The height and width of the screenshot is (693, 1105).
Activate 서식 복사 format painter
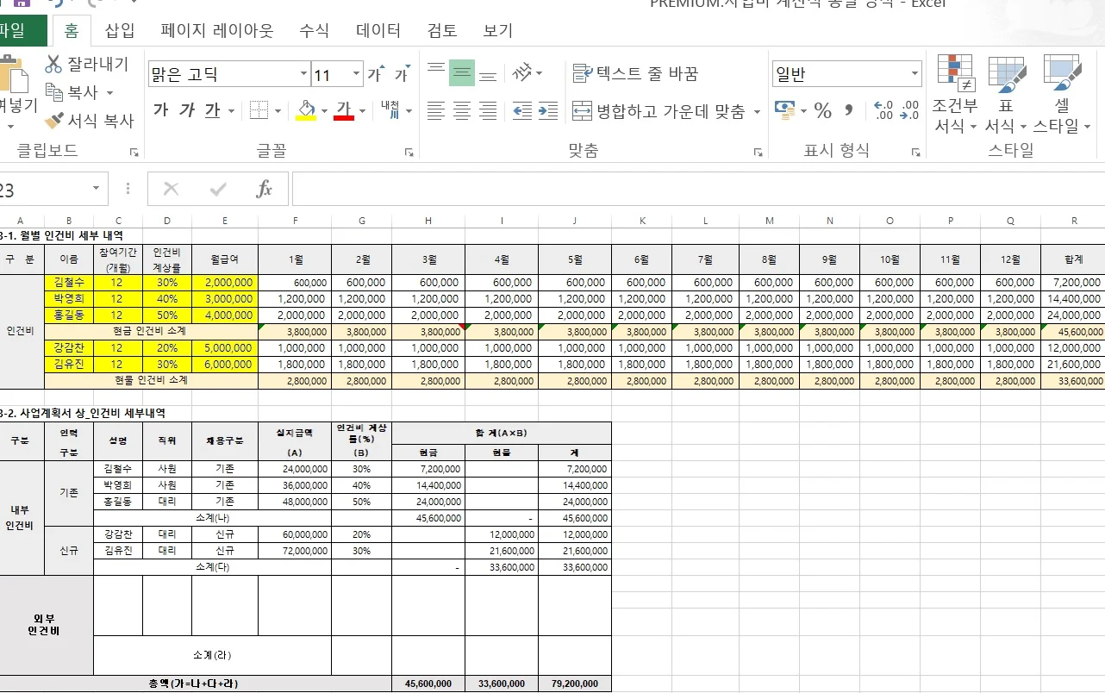coord(90,121)
